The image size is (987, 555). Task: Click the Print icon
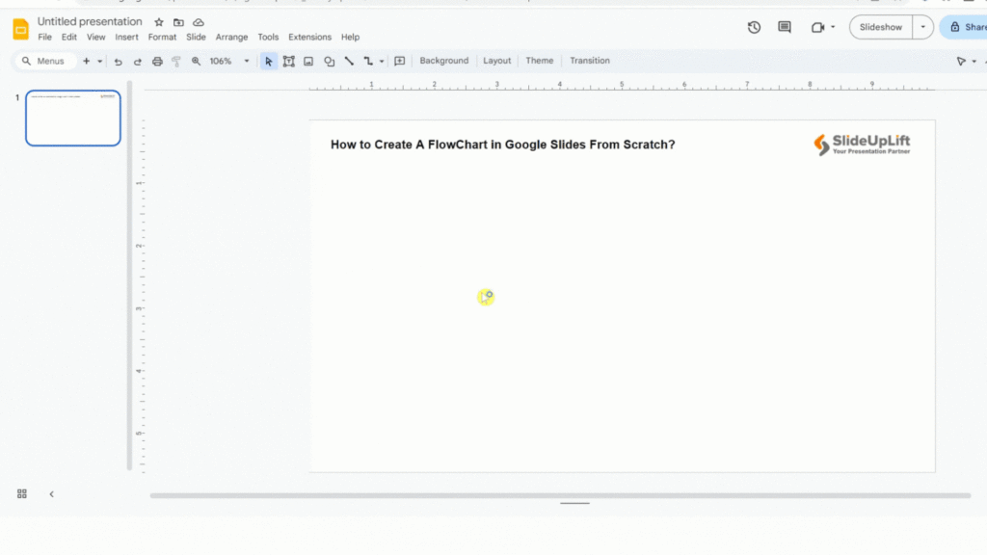[x=157, y=61]
